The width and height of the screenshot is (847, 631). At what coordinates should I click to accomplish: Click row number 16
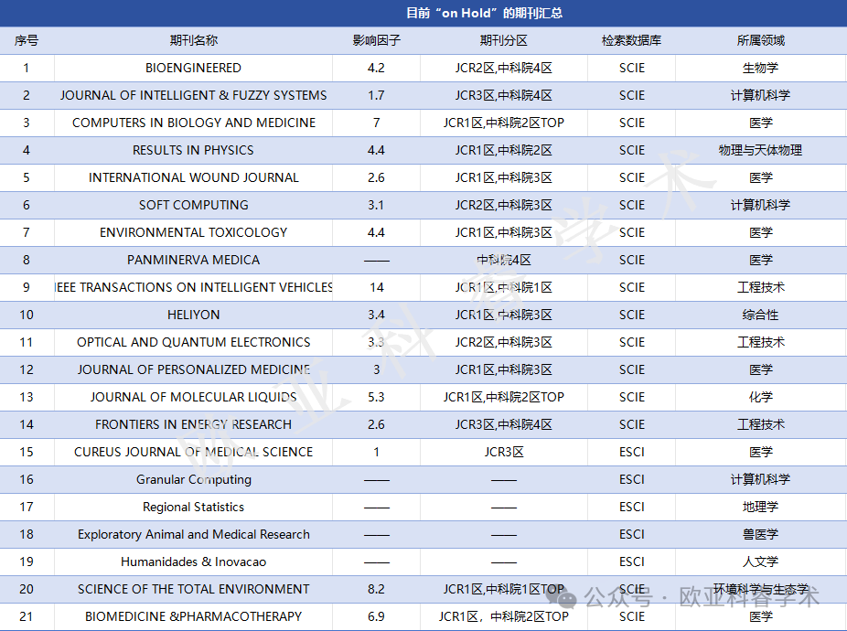coord(27,480)
